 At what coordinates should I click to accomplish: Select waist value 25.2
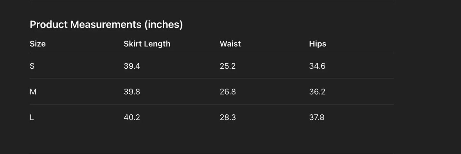228,66
